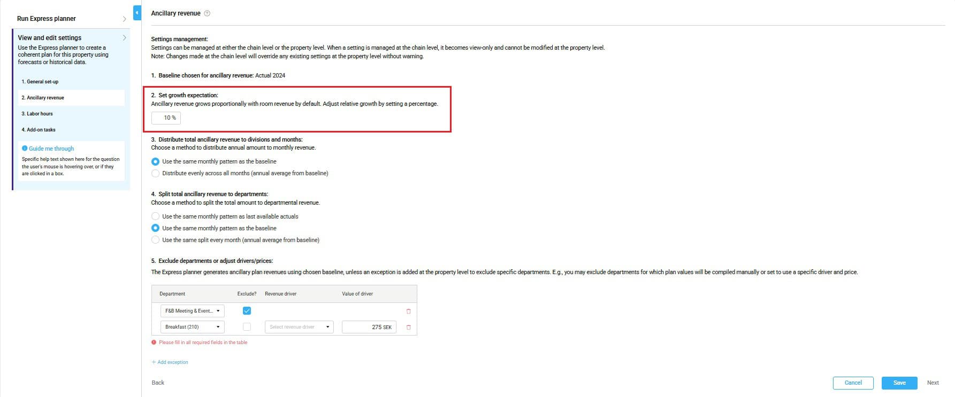This screenshot has width=955, height=397.
Task: Open General set-up step in sidebar
Action: coord(40,82)
